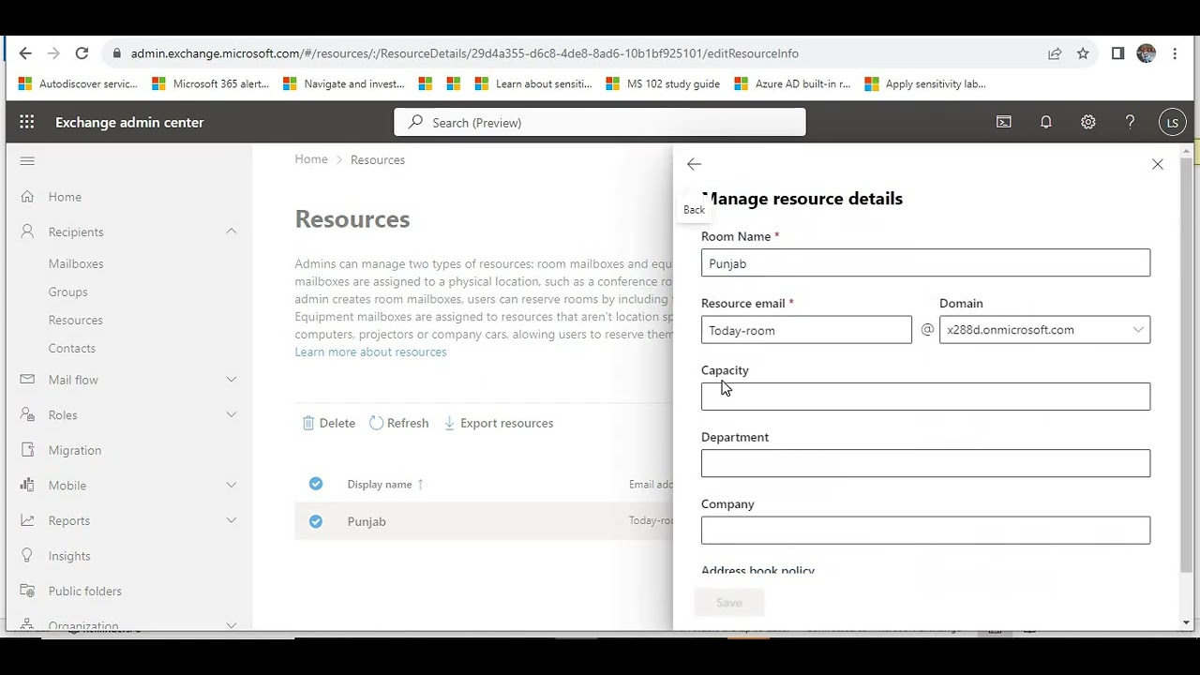Click the Department input field
The height and width of the screenshot is (675, 1200).
click(x=925, y=463)
